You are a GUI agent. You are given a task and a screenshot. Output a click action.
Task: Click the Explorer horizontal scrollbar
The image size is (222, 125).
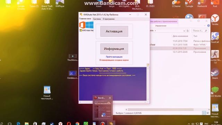pyautogui.click(x=161, y=110)
